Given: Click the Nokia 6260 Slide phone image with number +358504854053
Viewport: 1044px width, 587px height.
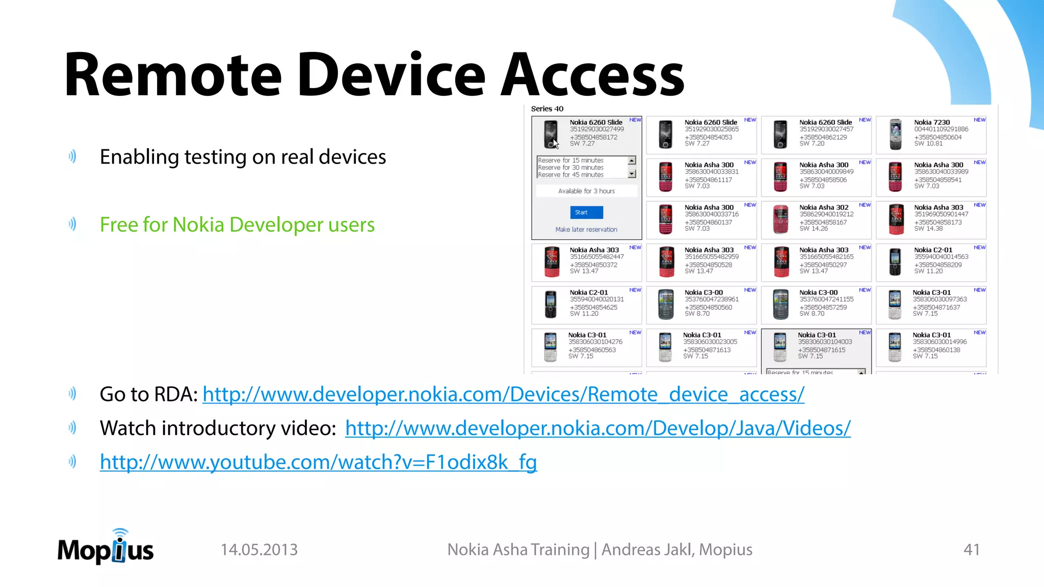Looking at the screenshot, I should 665,135.
